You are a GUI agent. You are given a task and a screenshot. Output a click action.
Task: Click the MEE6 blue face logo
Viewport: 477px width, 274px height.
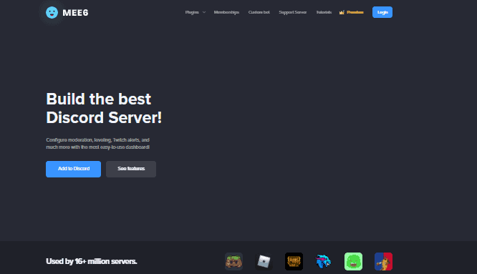tap(52, 12)
